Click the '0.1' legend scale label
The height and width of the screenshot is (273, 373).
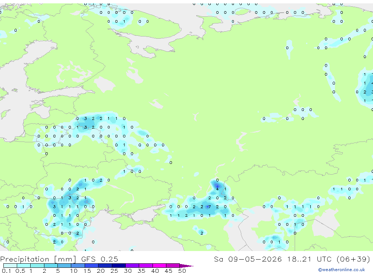[x=6, y=271]
